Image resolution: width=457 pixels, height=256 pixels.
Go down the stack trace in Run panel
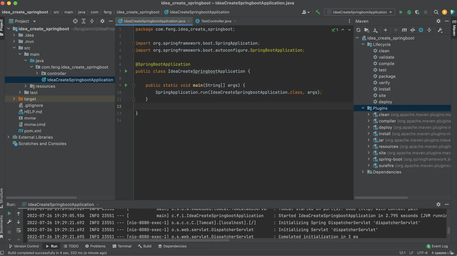19,222
